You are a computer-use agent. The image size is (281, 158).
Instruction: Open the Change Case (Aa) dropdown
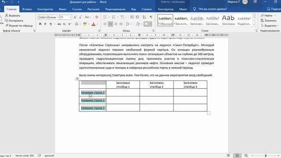[88, 17]
